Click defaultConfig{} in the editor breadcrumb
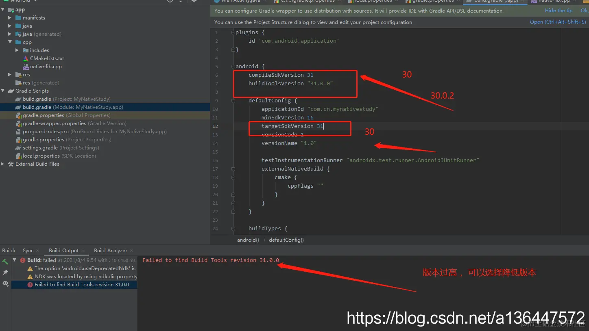 [286, 240]
